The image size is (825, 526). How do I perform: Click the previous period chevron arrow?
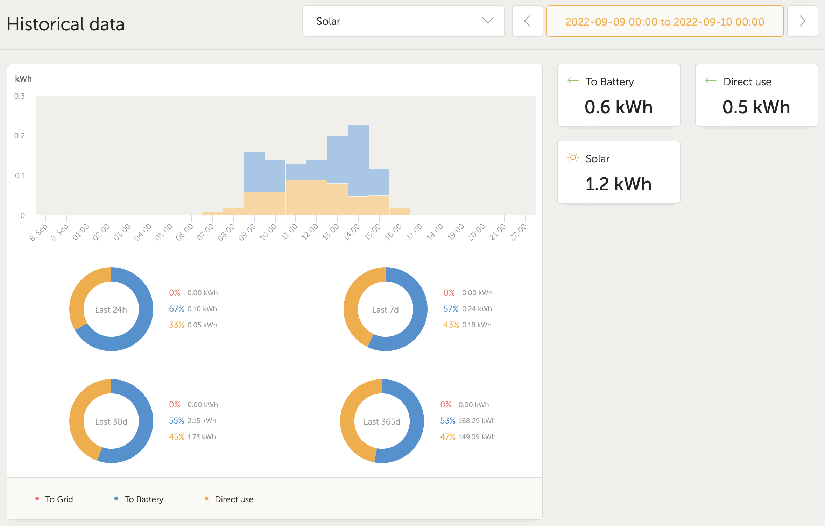[527, 21]
